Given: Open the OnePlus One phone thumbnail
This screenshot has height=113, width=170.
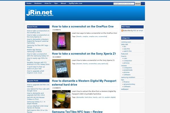Looking at the screenshot, I should click(x=61, y=41).
